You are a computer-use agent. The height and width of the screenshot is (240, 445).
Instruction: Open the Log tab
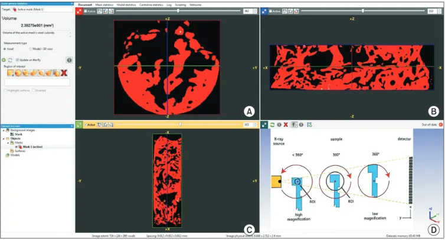click(x=169, y=5)
